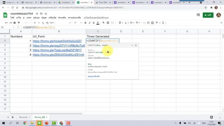Collapse the COUNTIF help popup
Screen dimensions: 224x126
click(132, 45)
